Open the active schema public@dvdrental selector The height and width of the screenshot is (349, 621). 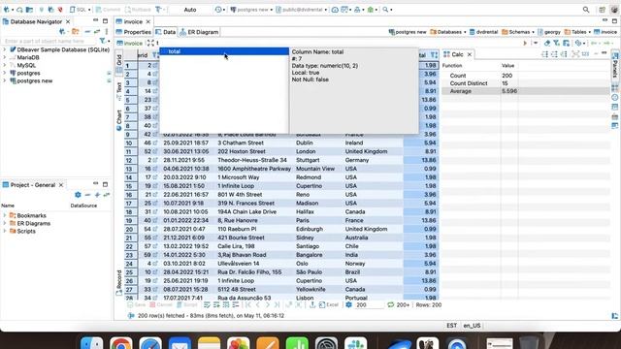click(302, 10)
